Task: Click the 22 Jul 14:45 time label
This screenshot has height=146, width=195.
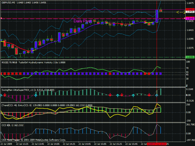Action: 85,144
